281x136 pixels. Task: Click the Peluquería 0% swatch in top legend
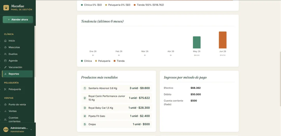point(106,5)
